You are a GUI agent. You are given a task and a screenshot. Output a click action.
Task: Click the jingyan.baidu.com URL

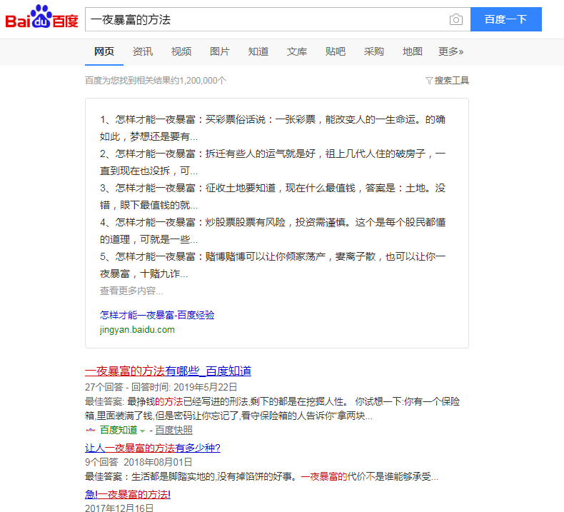(137, 330)
